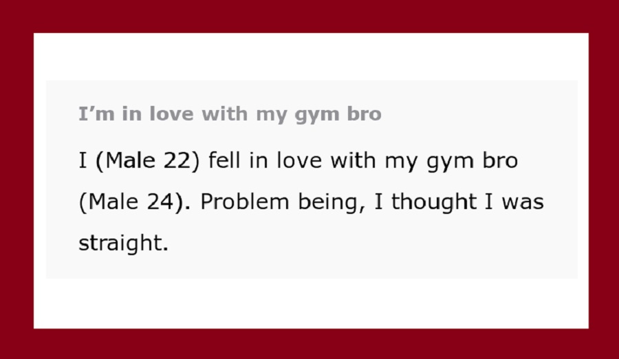This screenshot has height=359, width=619.
Task: Click the word "gym" in the body text
Action: 450,162
